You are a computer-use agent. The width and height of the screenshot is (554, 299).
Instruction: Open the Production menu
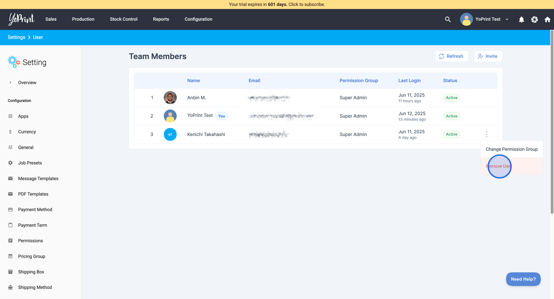83,19
